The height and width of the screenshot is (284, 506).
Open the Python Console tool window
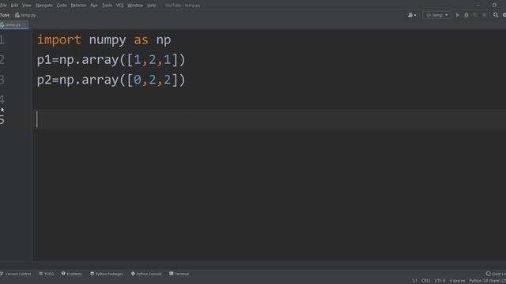[x=146, y=274]
